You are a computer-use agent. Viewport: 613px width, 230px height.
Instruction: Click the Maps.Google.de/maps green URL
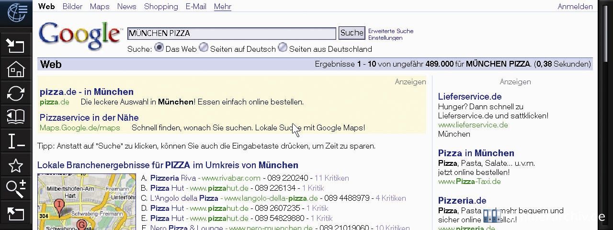[x=80, y=127]
